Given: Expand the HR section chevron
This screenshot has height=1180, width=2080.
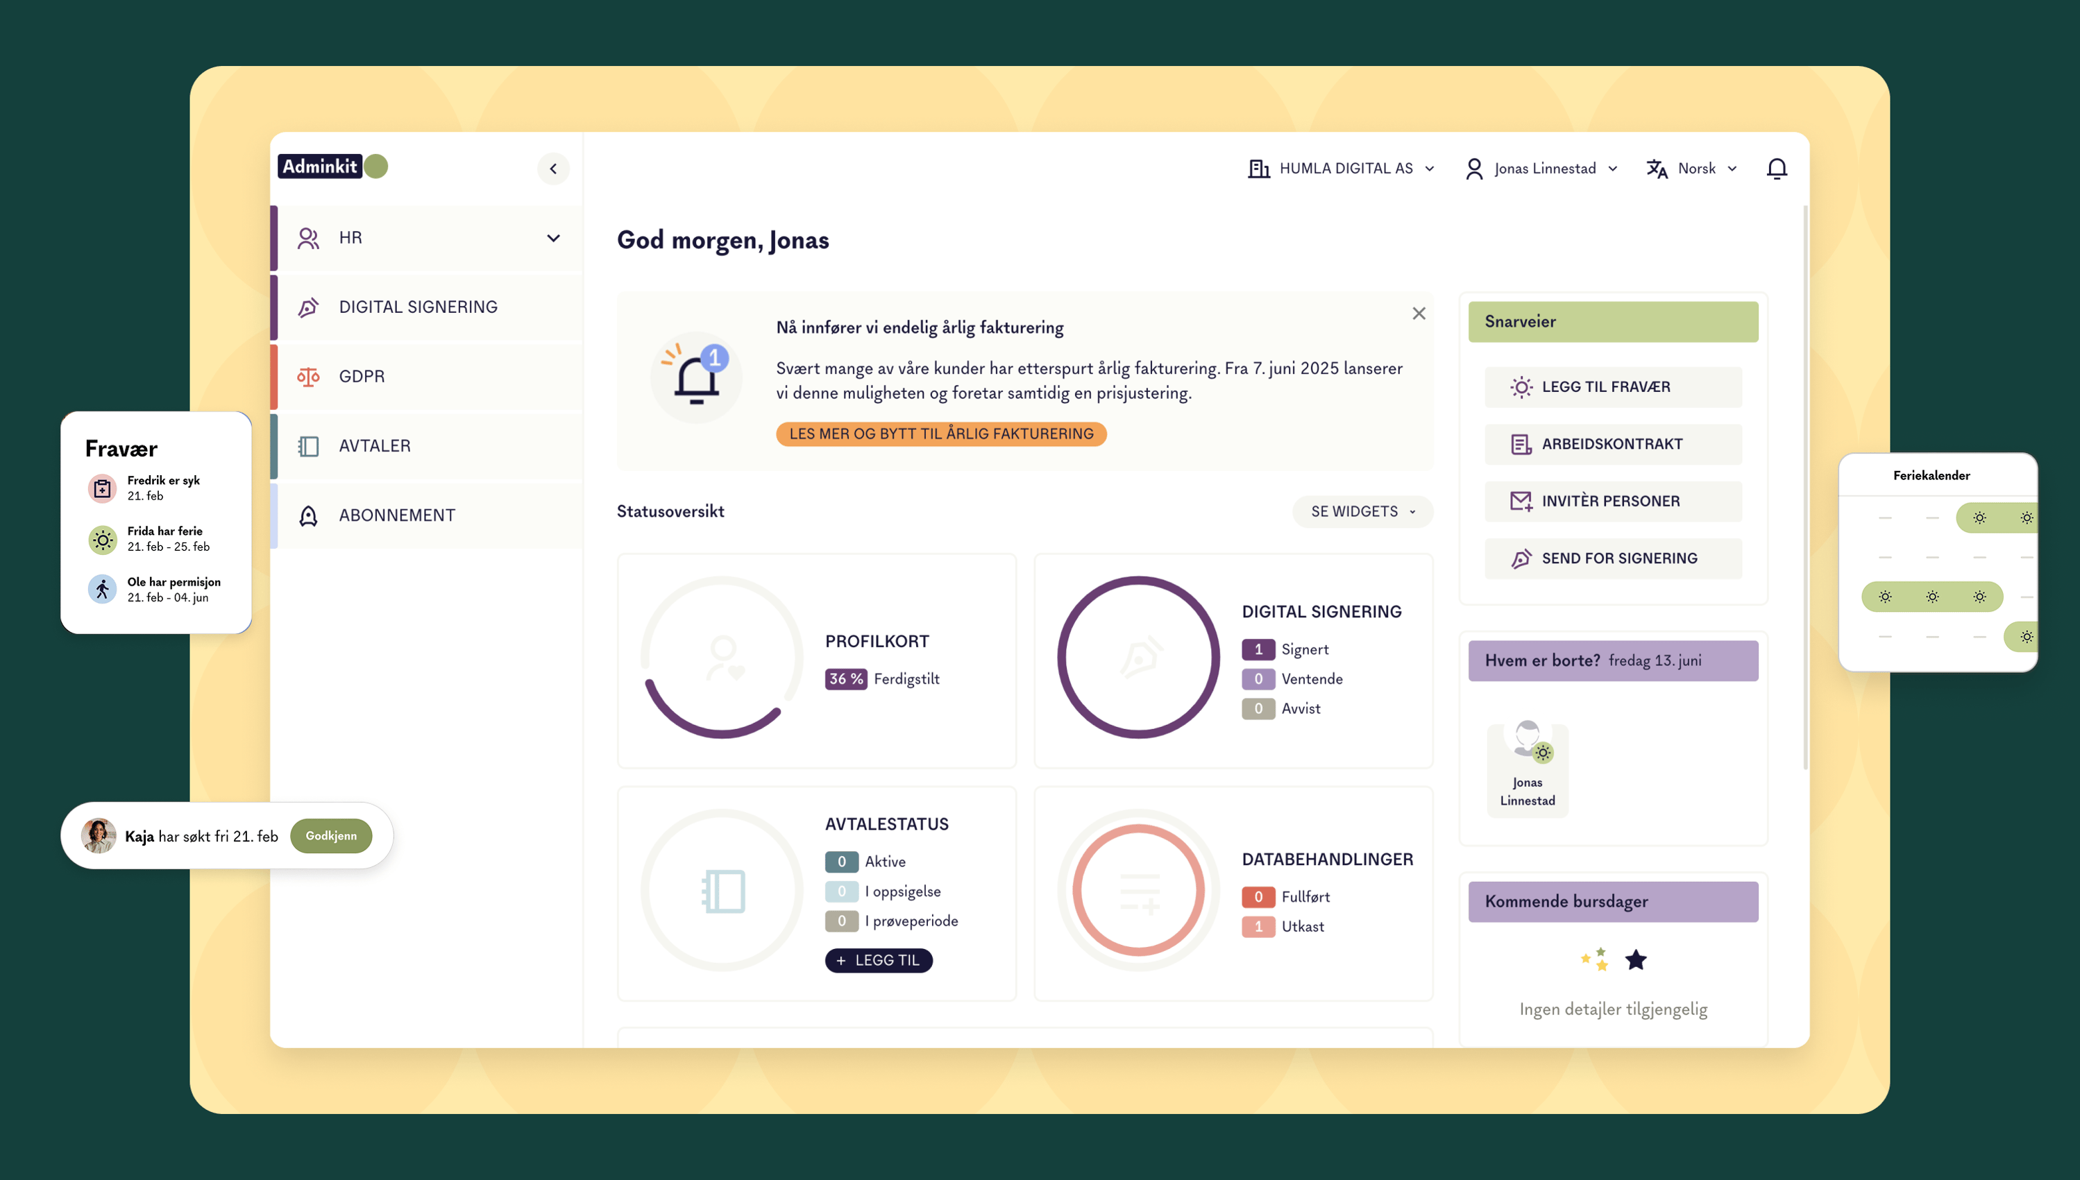Looking at the screenshot, I should click(553, 237).
